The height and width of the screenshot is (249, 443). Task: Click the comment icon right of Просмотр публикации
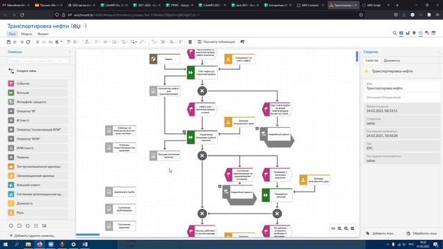(x=242, y=41)
